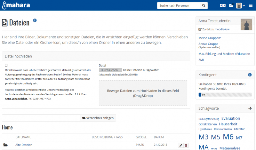This screenshot has width=256, height=150.
Task: Click the Durchsuchen file browse button
Action: click(110, 70)
